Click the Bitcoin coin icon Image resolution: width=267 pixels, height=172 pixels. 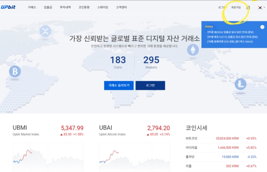click(15, 71)
